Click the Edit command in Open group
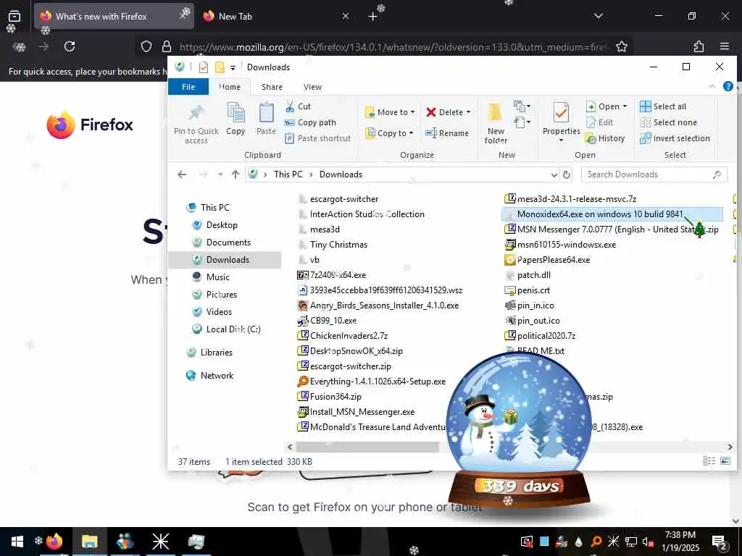The width and height of the screenshot is (742, 556). coord(599,122)
